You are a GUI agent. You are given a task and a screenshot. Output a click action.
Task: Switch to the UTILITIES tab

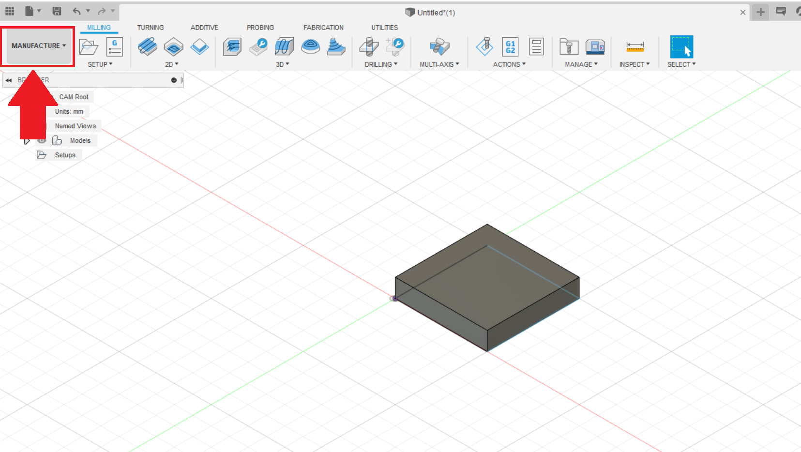(x=385, y=28)
